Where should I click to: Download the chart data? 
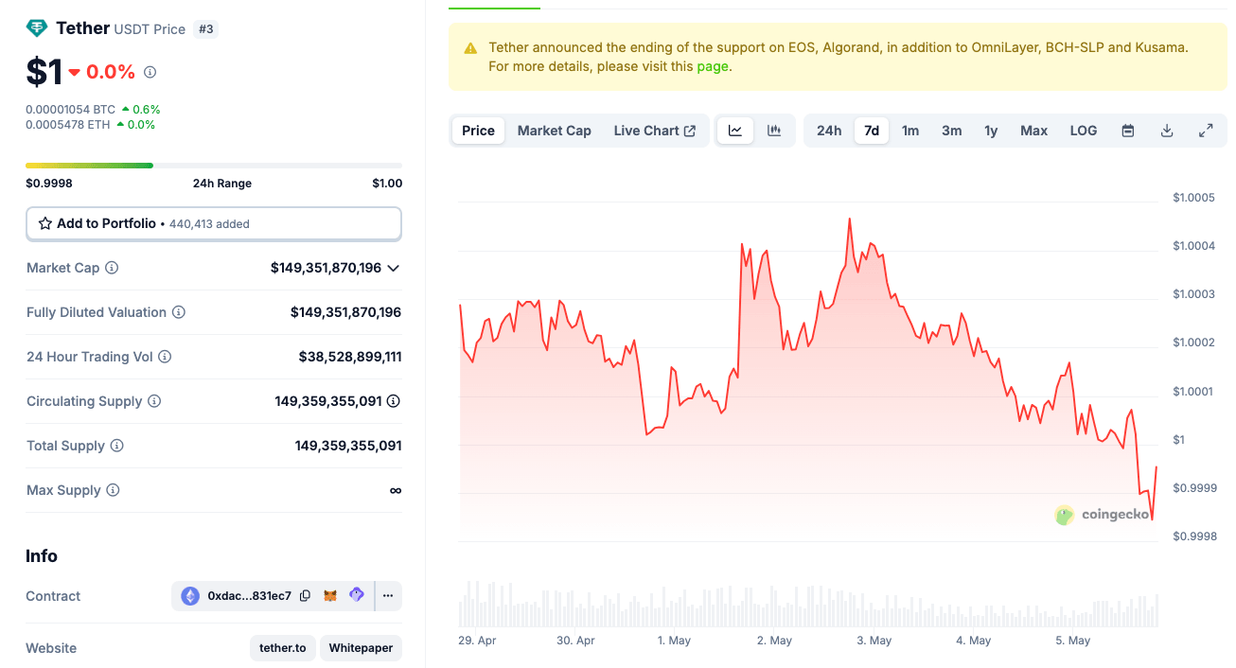point(1167,130)
